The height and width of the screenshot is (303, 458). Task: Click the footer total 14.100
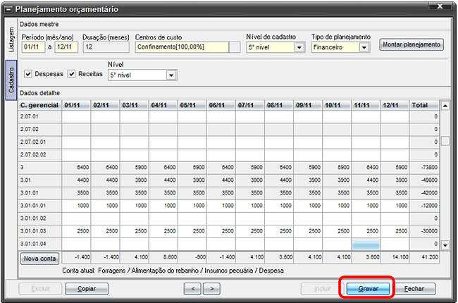400,257
